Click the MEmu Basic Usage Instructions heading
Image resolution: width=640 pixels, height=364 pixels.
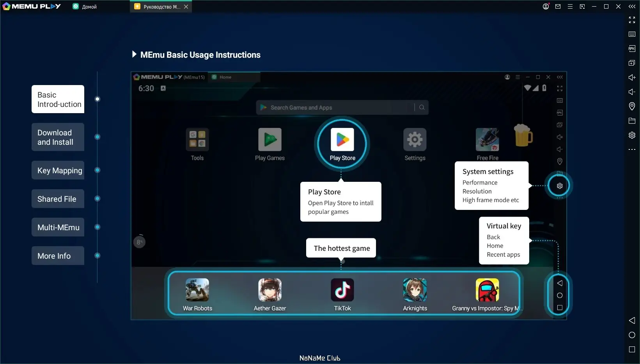[200, 55]
